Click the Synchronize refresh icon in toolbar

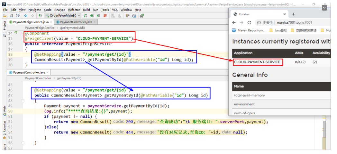click(x=17, y=15)
